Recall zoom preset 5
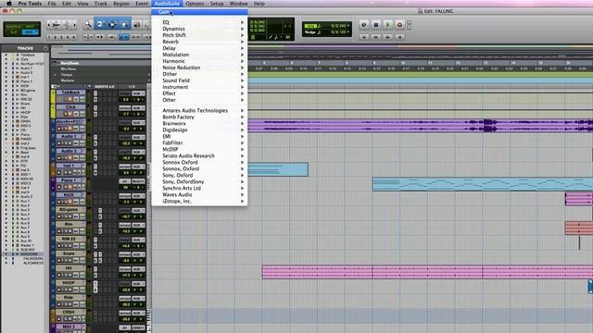 click(73, 37)
